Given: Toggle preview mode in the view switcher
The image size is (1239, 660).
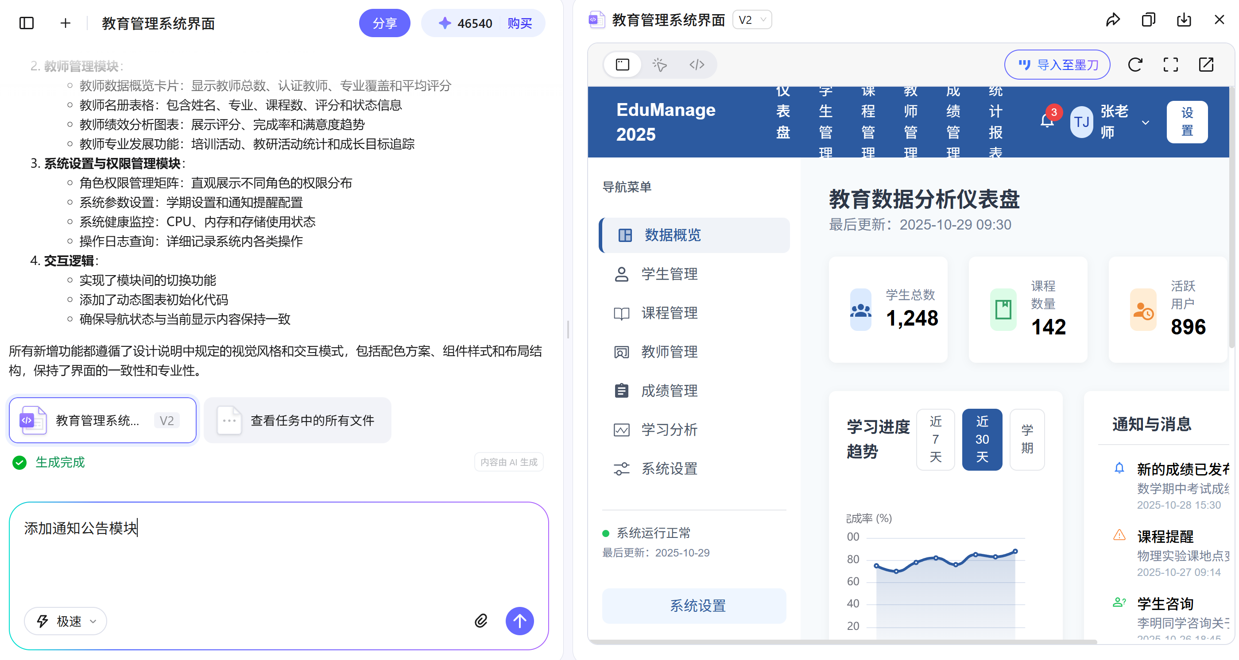Looking at the screenshot, I should (x=623, y=65).
